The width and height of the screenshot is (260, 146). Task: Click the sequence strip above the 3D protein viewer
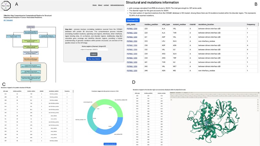(214, 96)
